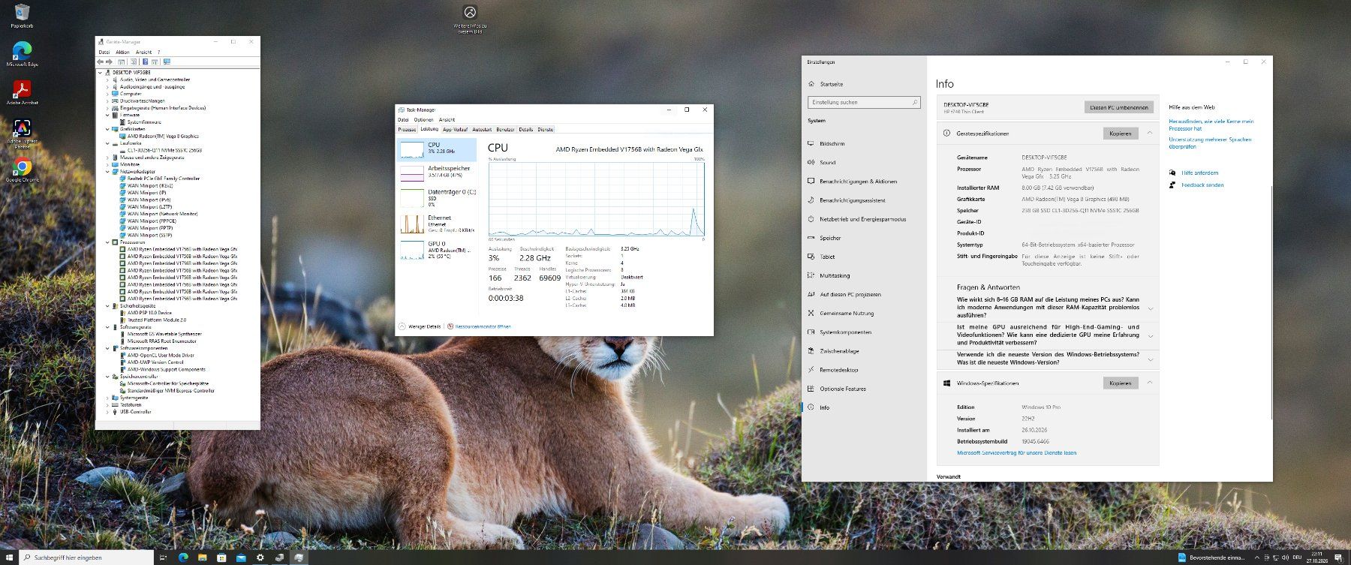Open Settings gear icon in the taskbar
This screenshot has height=565, width=1351.
coord(260,557)
